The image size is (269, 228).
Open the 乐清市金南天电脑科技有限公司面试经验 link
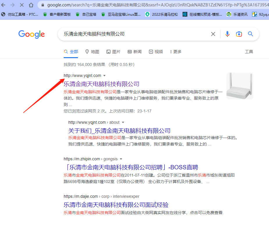click(x=116, y=205)
